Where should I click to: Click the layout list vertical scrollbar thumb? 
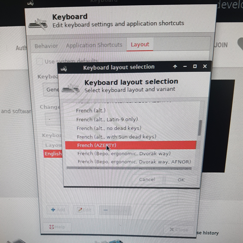coord(200,128)
